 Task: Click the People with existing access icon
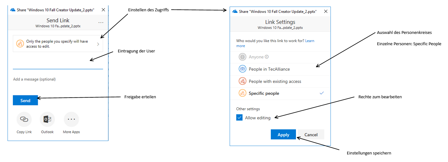point(242,81)
